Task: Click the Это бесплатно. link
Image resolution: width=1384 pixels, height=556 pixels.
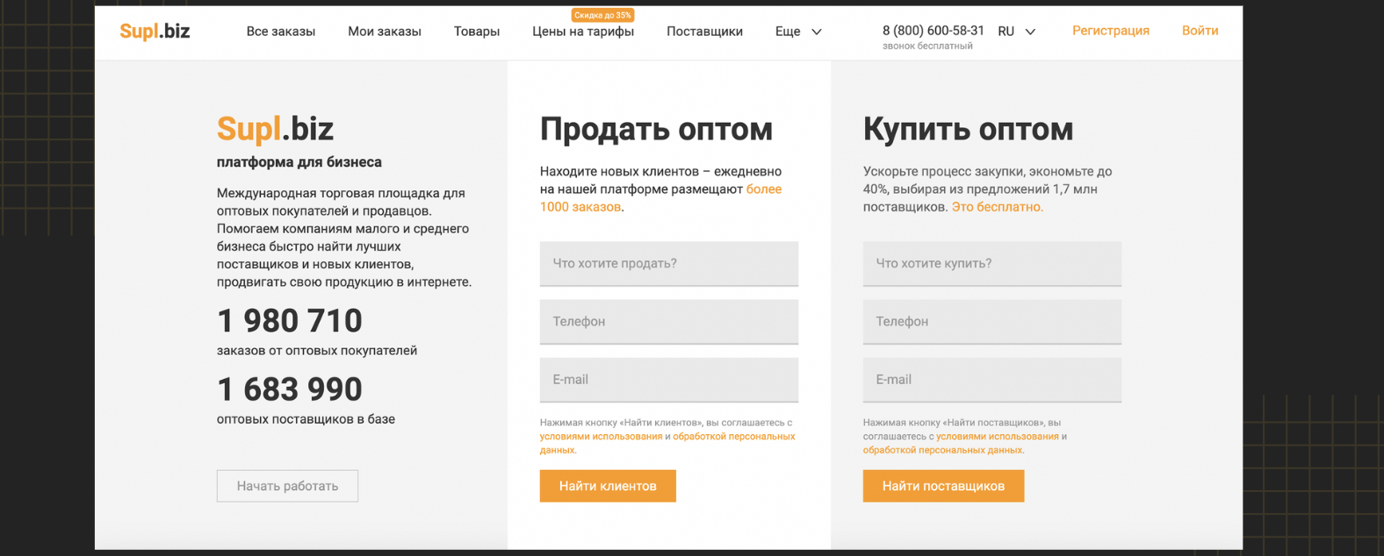Action: point(998,207)
